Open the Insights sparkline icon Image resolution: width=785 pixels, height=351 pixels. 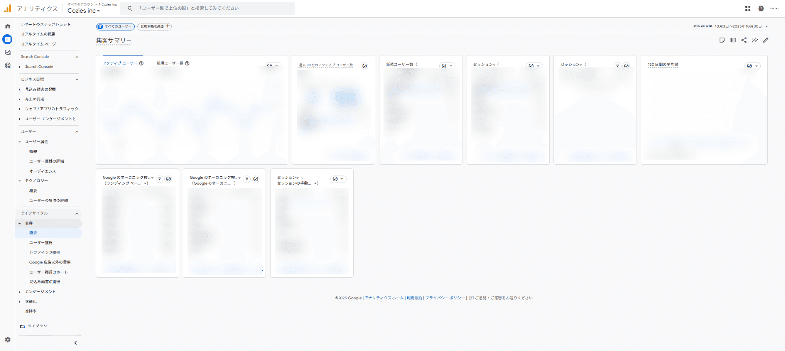[755, 40]
